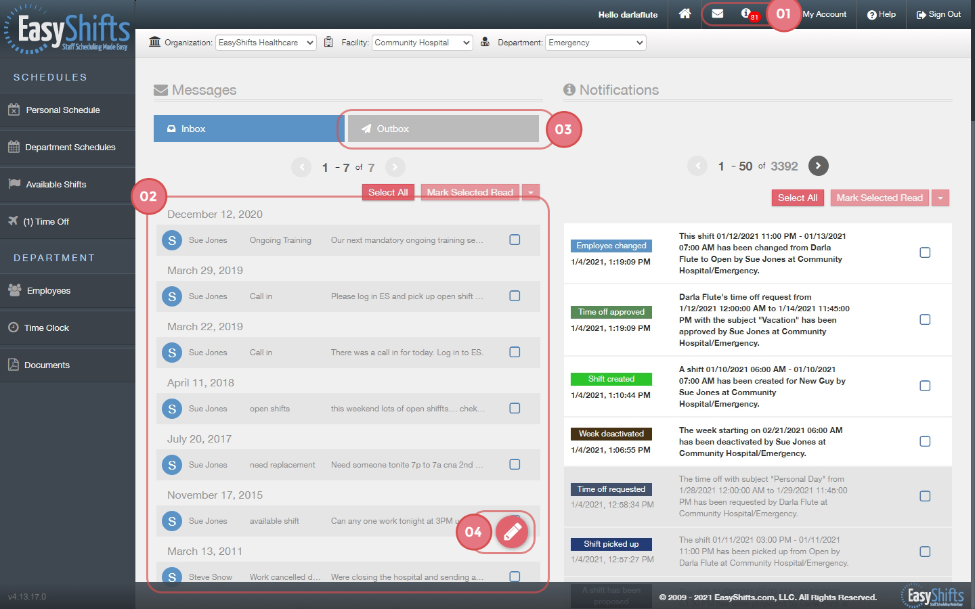Viewport: 975px width, 609px height.
Task: Click the Week deactivated label
Action: pyautogui.click(x=611, y=434)
